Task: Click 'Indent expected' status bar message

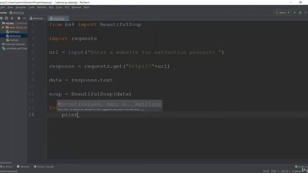Action: point(9,171)
